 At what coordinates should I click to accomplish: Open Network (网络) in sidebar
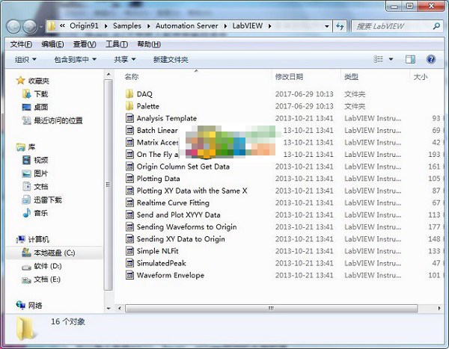(29, 306)
